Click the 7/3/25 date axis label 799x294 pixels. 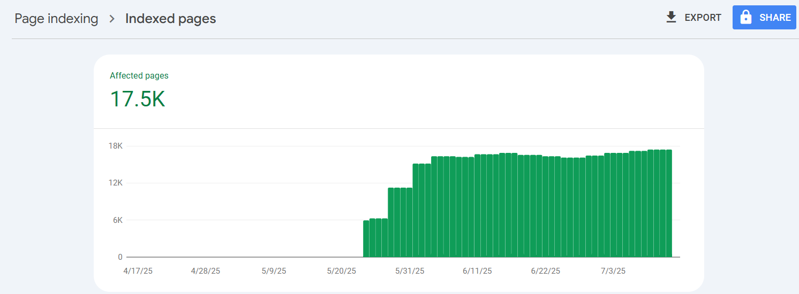[x=613, y=271]
